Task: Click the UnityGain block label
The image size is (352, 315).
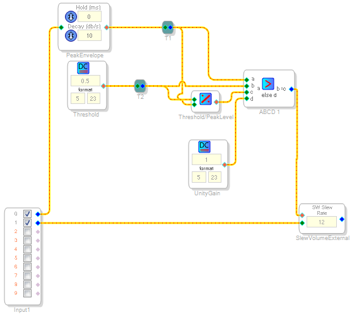Action: coord(207,193)
